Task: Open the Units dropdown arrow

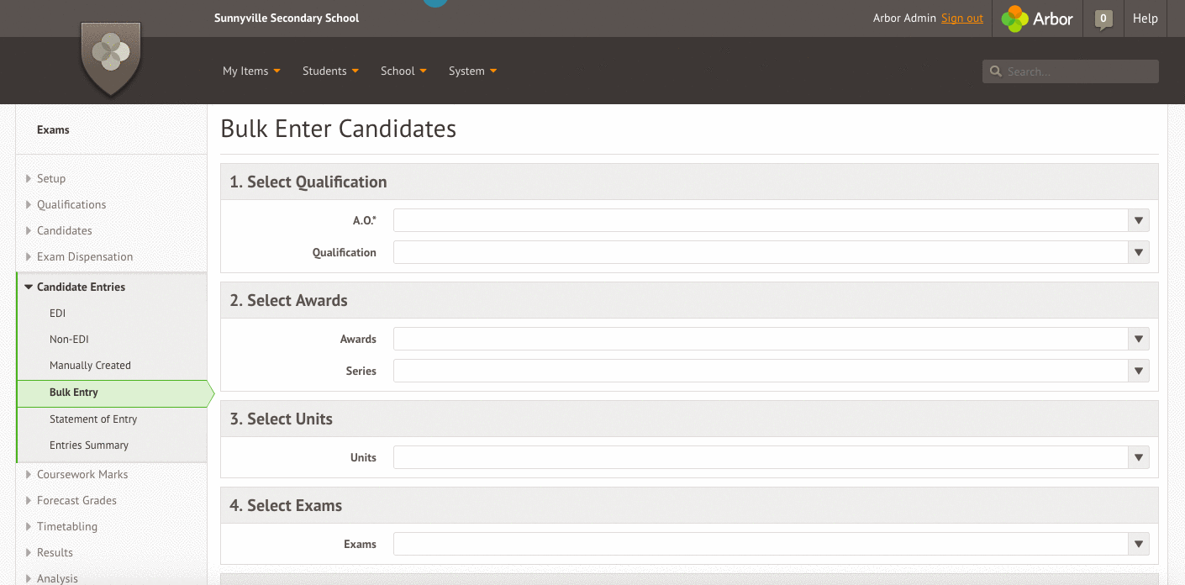Action: click(x=1139, y=458)
